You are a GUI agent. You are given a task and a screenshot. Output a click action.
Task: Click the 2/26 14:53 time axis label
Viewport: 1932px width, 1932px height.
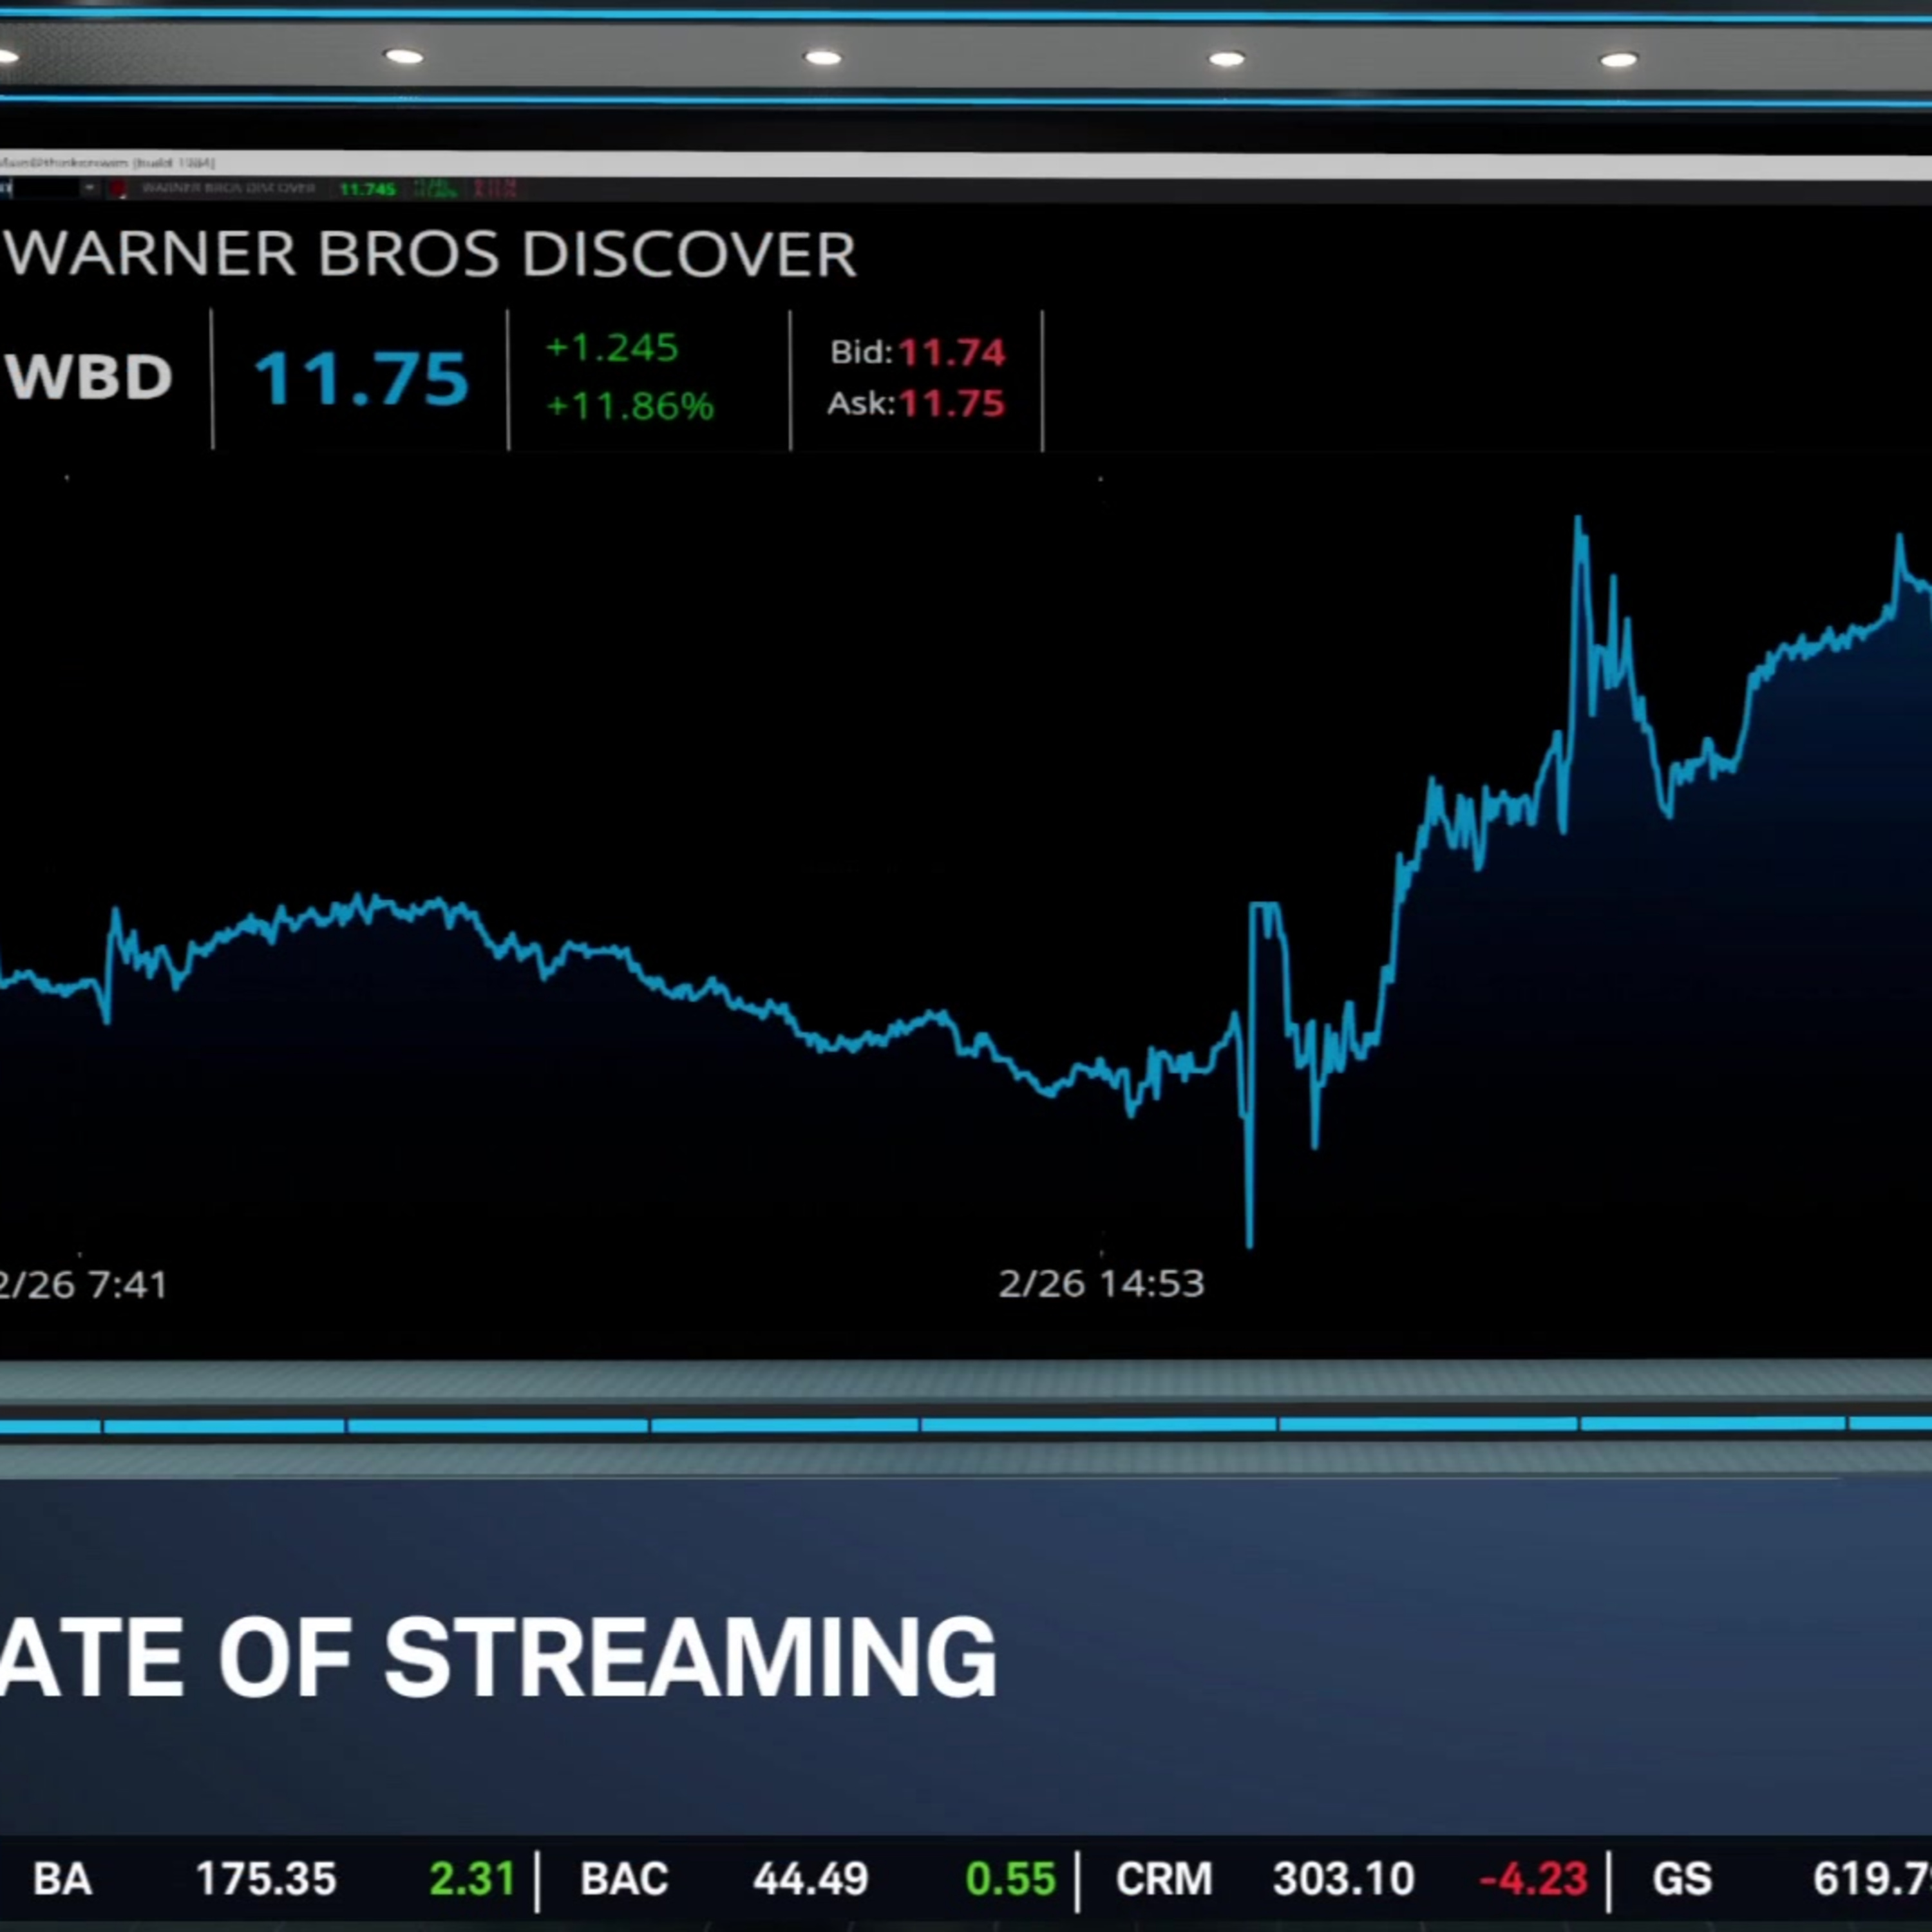pos(1101,1283)
